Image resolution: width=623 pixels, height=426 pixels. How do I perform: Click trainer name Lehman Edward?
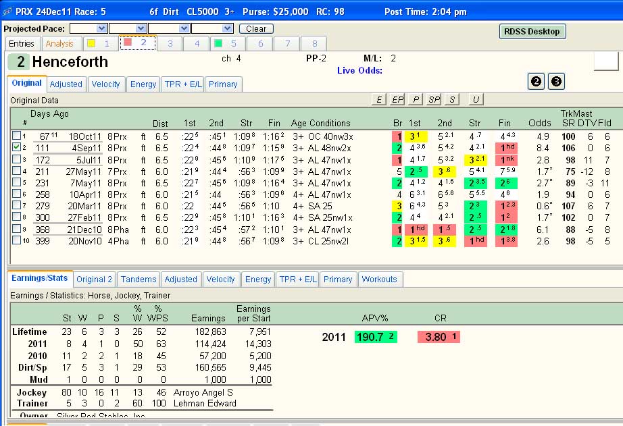[x=205, y=403]
